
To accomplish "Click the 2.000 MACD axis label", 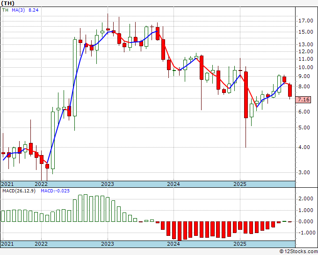I will coord(306,199).
